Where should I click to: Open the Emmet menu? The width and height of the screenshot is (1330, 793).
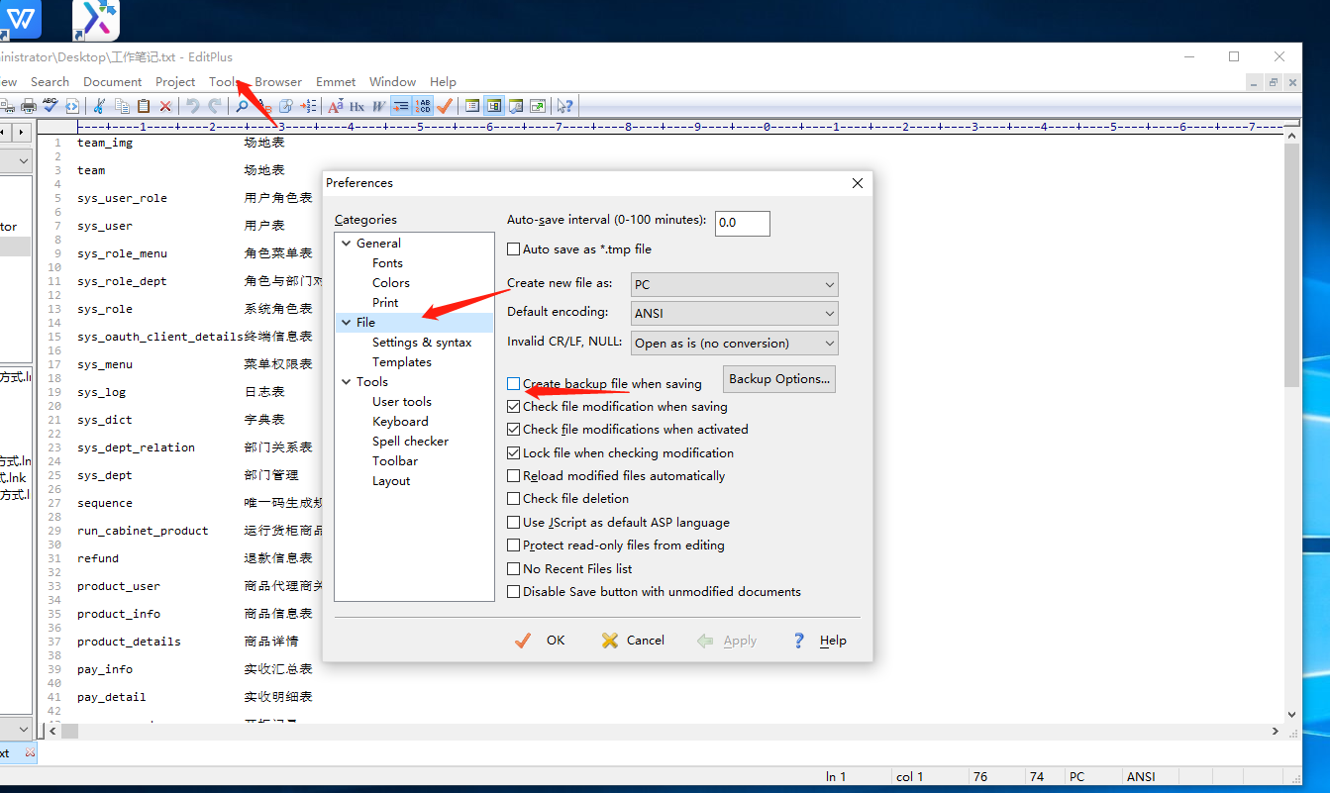(x=336, y=82)
